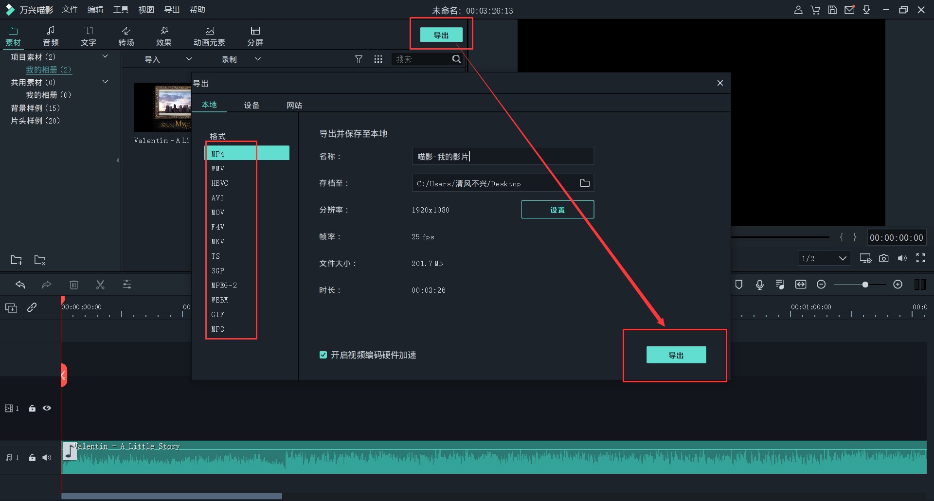
Task: Enter fullscreen preview
Action: [921, 258]
